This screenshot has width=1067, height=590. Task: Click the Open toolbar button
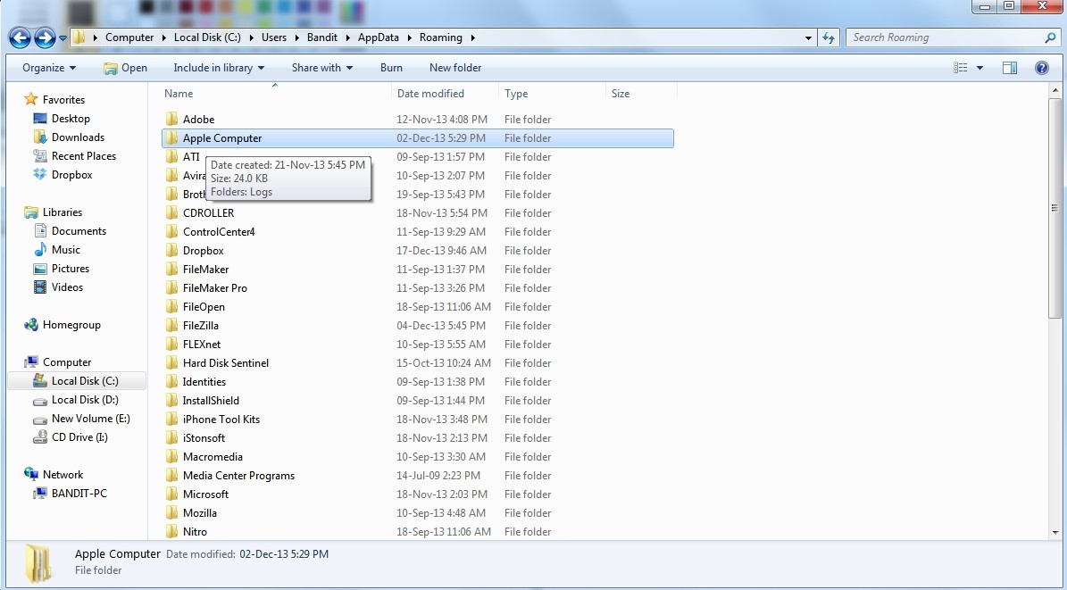(x=125, y=67)
